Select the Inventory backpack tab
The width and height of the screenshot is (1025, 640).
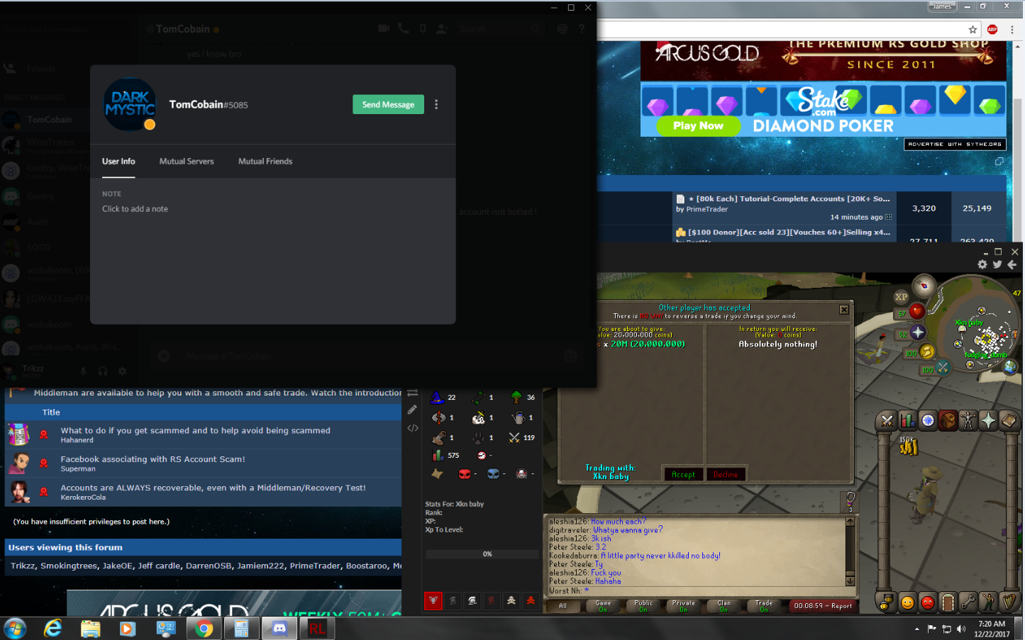pyautogui.click(x=948, y=421)
